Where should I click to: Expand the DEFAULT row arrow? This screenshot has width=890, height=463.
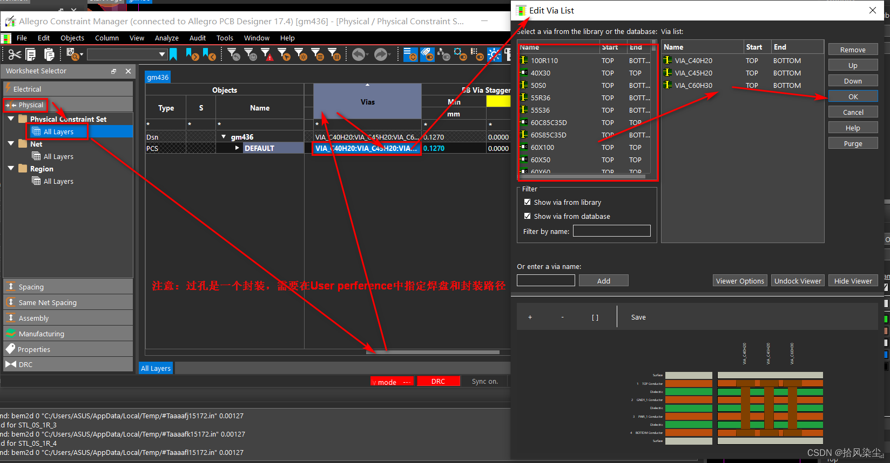click(237, 148)
